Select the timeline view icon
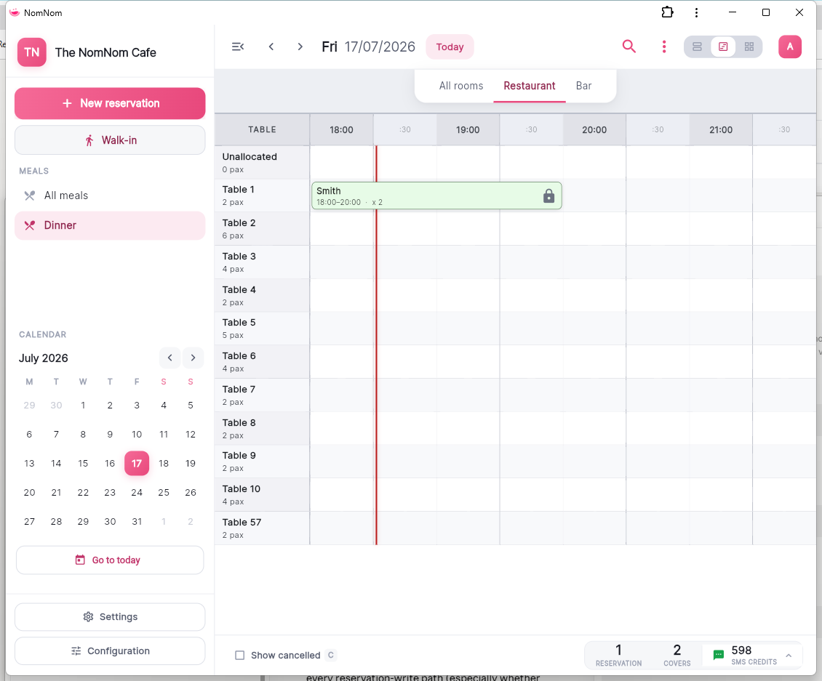The width and height of the screenshot is (822, 681). click(x=723, y=47)
